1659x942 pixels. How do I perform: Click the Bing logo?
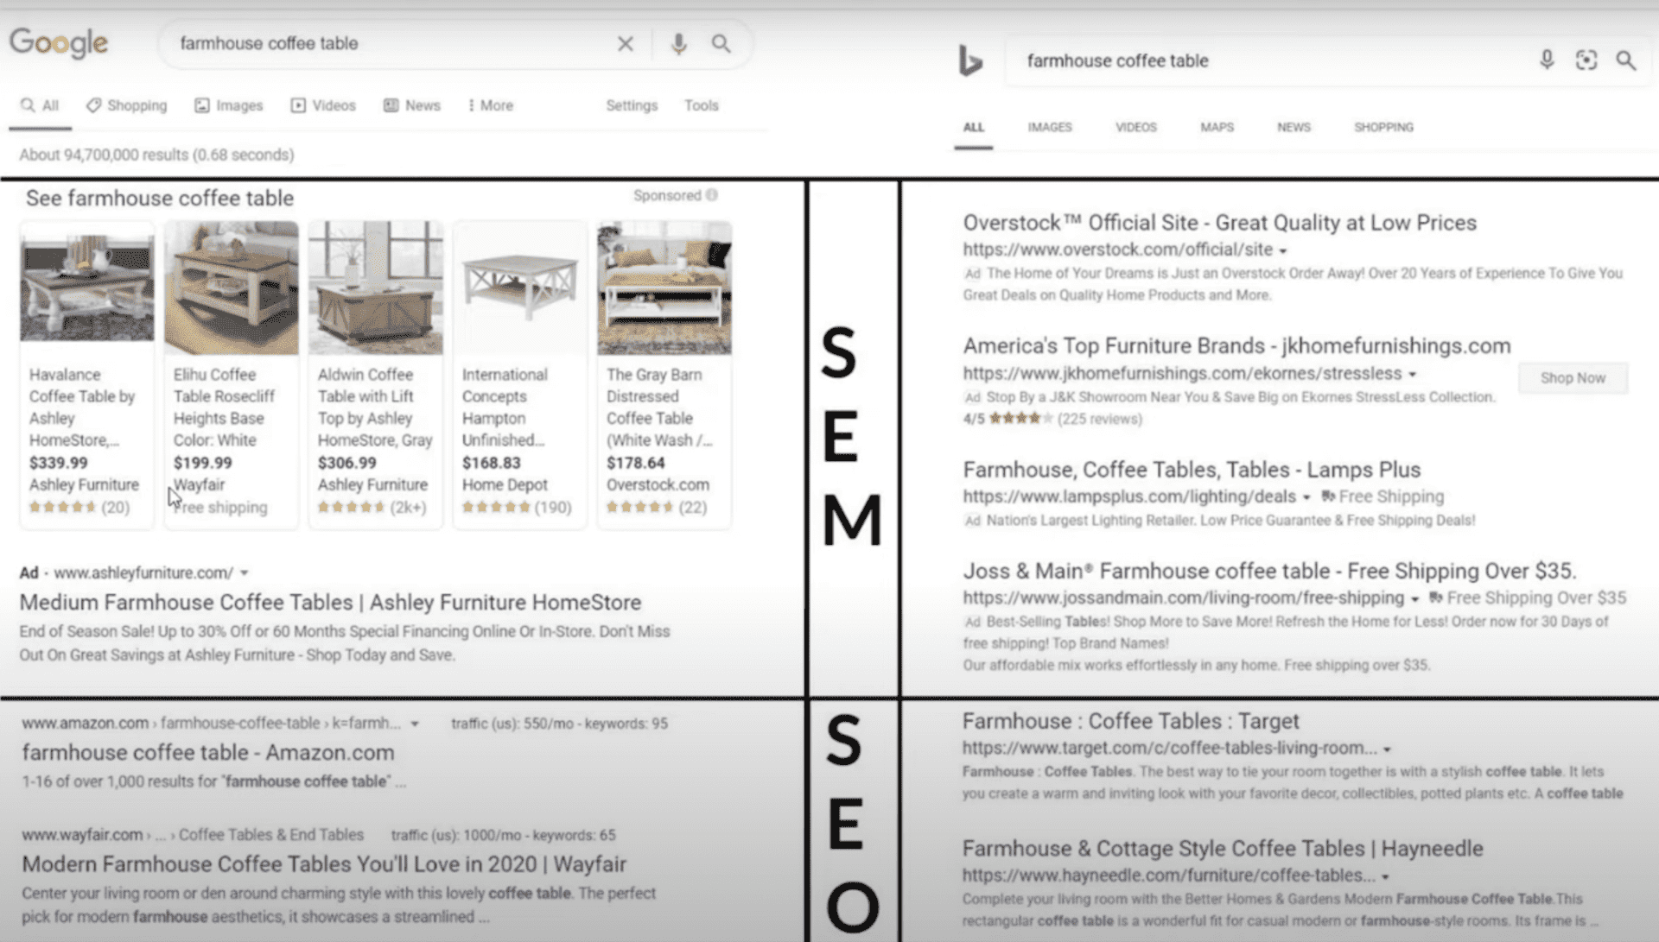tap(970, 60)
